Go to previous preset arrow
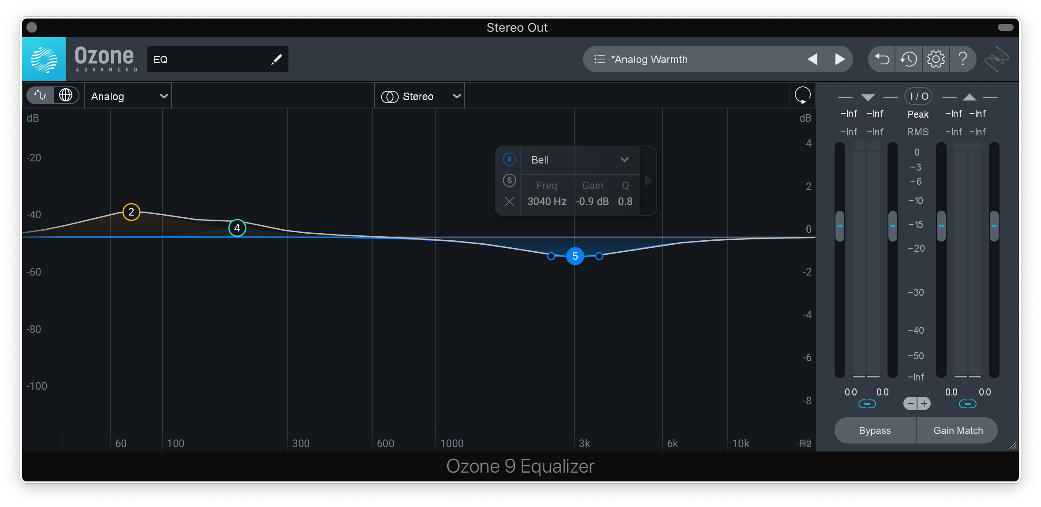The height and width of the screenshot is (507, 1041). pyautogui.click(x=813, y=59)
